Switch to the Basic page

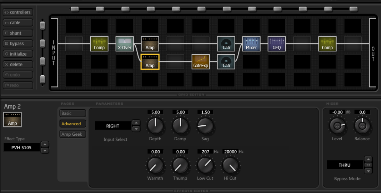click(x=73, y=113)
